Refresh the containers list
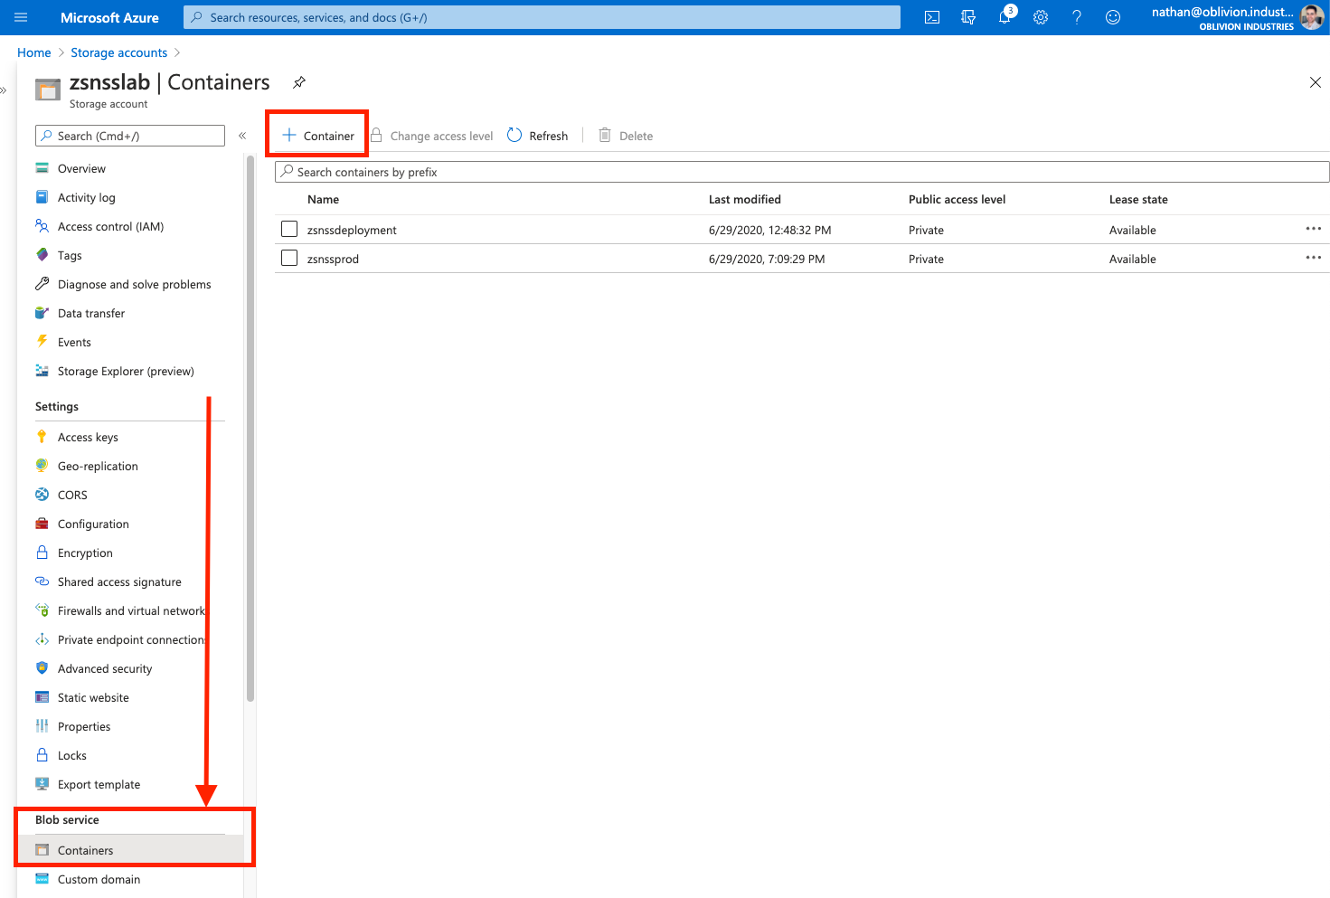1330x898 pixels. tap(538, 136)
